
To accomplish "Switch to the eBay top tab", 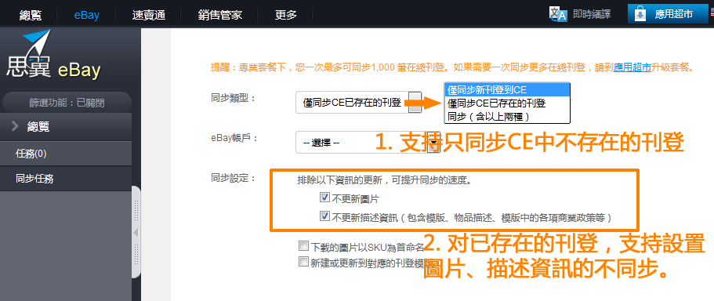I will tap(86, 15).
